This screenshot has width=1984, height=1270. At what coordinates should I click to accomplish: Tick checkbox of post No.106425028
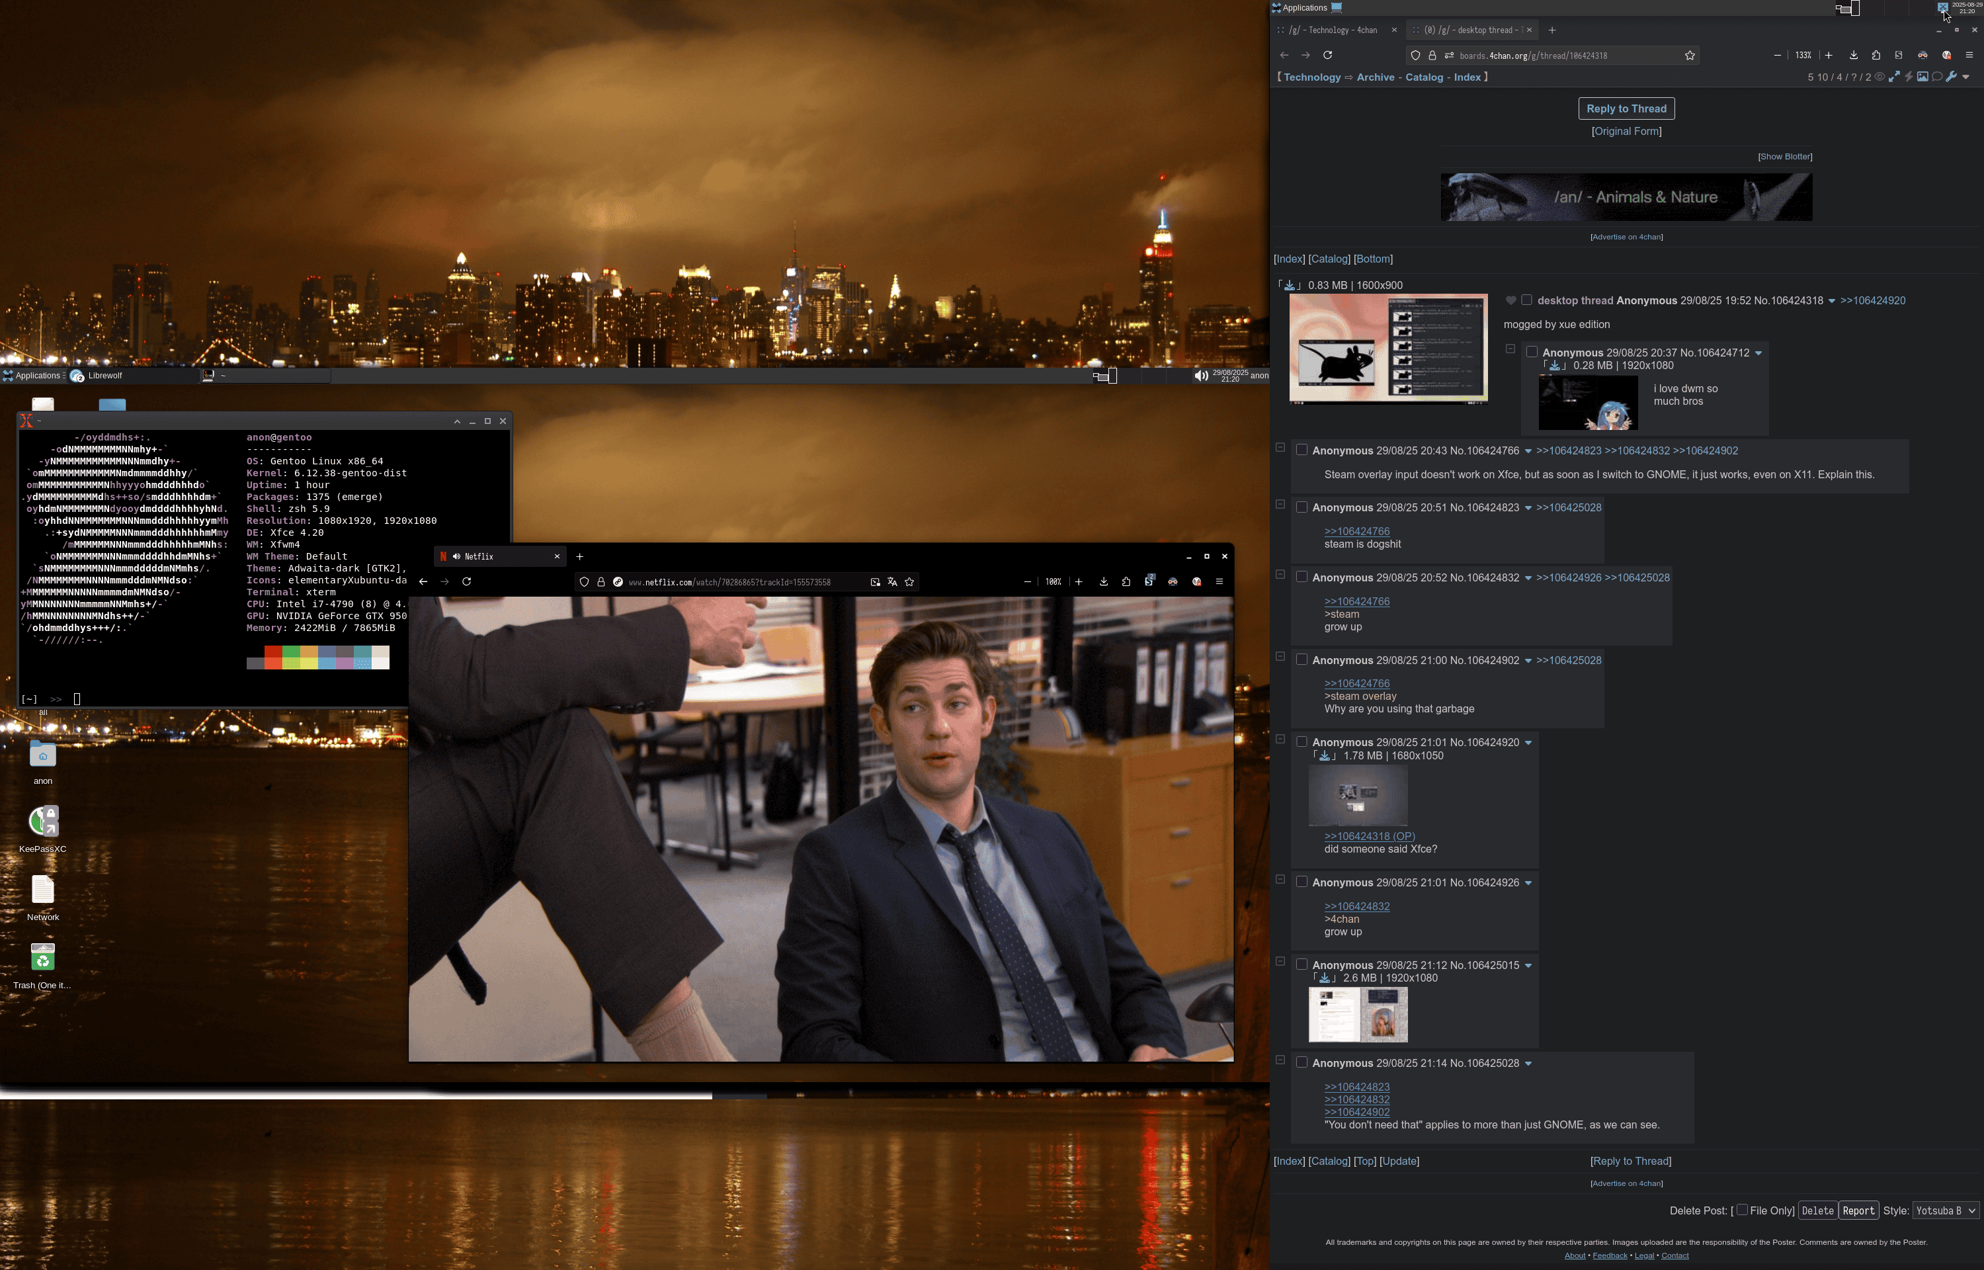pos(1302,1063)
